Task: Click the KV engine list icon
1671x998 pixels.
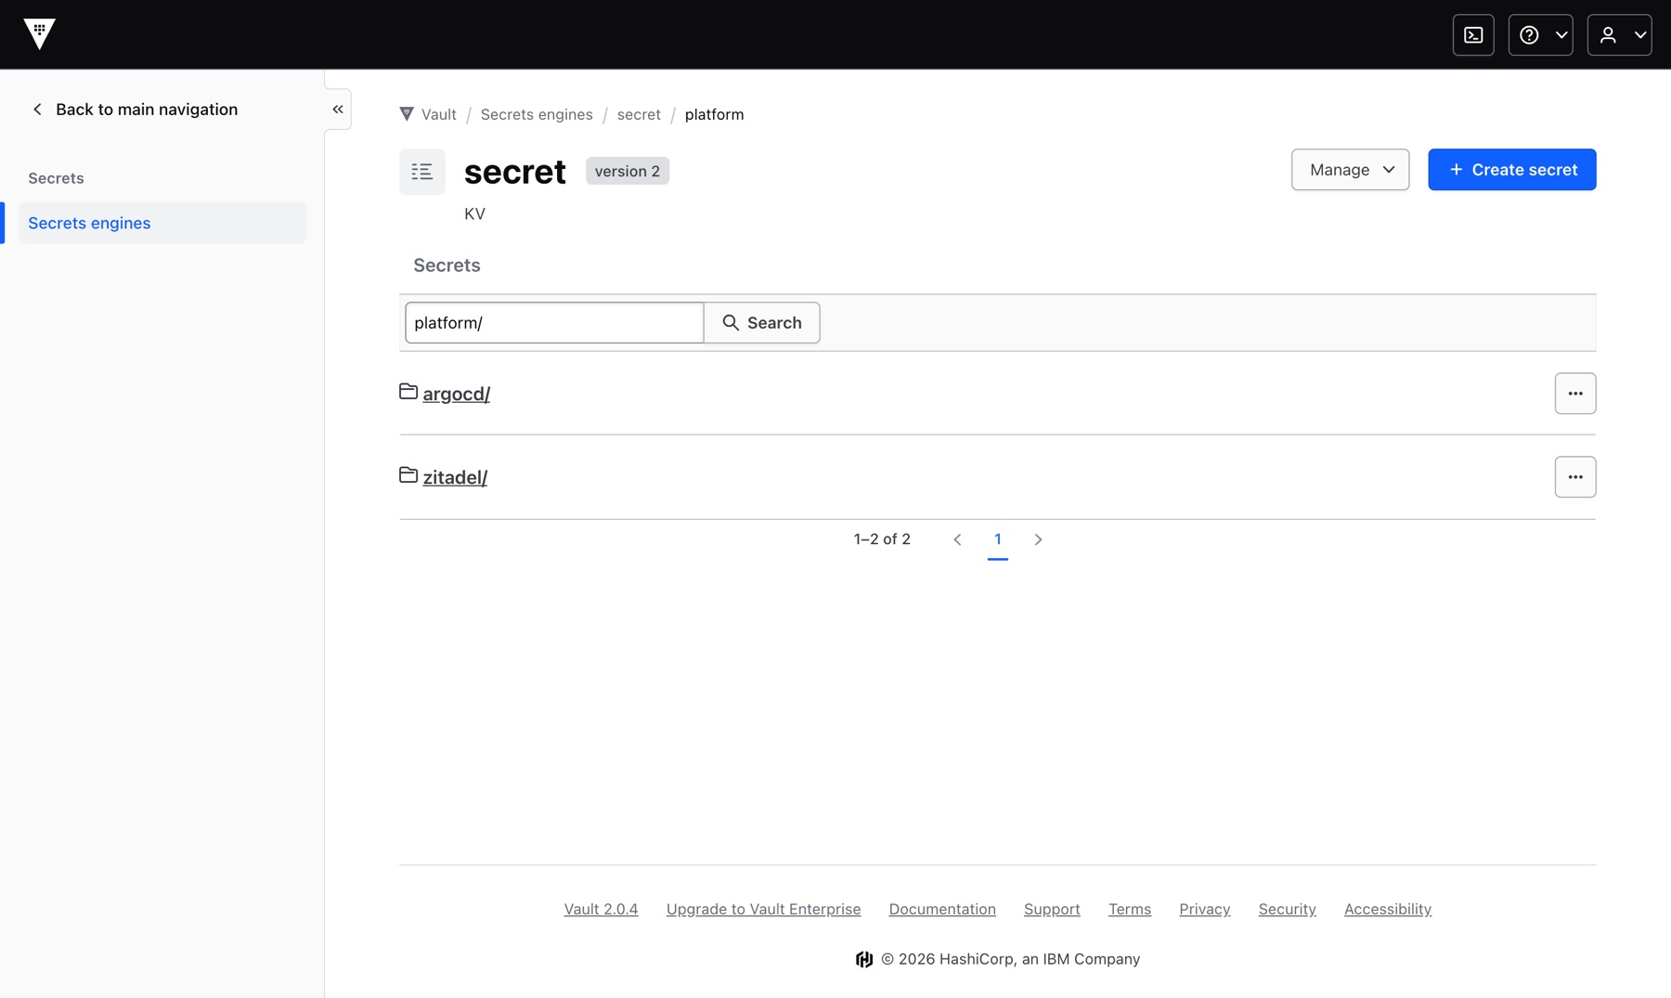Action: tap(422, 172)
